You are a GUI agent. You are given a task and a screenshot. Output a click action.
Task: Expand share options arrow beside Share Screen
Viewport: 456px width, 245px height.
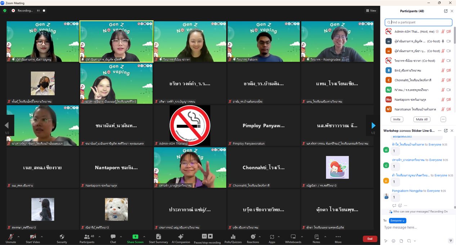[144, 237]
